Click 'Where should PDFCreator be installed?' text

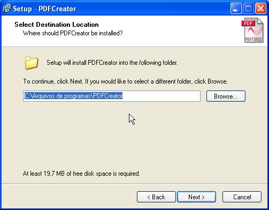click(73, 33)
